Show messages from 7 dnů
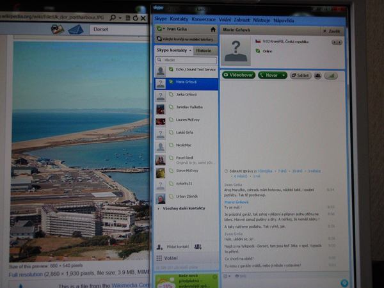Viewport: 384px width, 288px height. [x=282, y=171]
